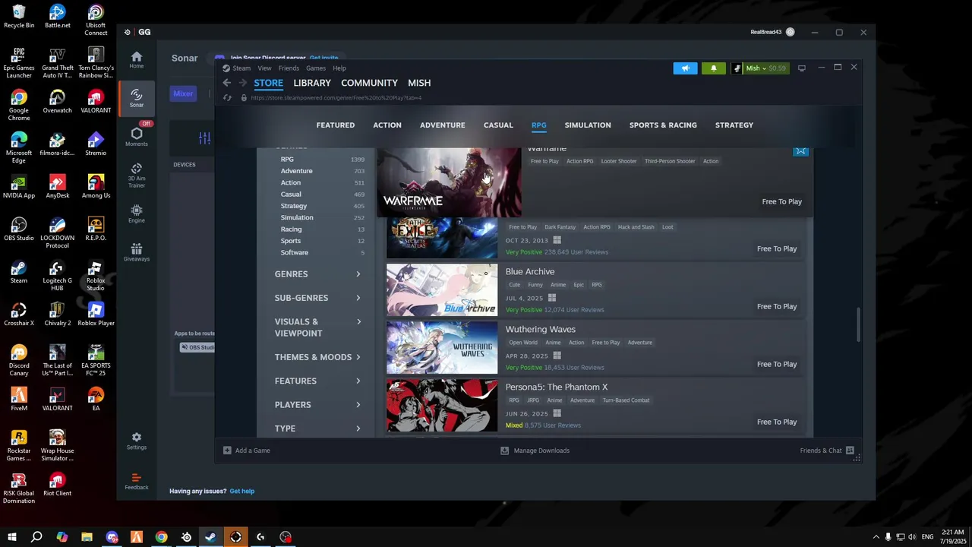Select the ADVENTURE genre tab
This screenshot has width=972, height=547.
coord(443,125)
